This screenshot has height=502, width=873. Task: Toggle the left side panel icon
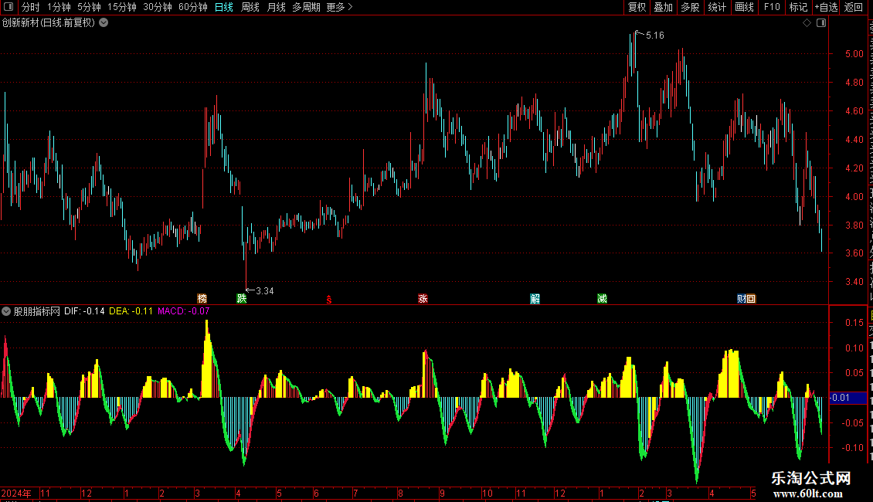[8, 7]
